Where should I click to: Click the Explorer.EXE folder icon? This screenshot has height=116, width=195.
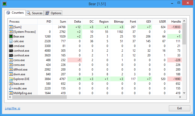click(11, 79)
